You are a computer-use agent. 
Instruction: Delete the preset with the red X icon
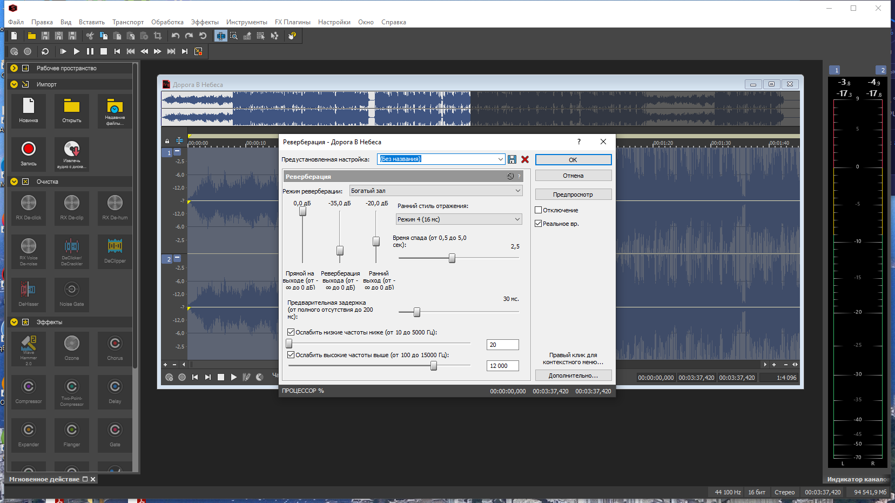[525, 159]
